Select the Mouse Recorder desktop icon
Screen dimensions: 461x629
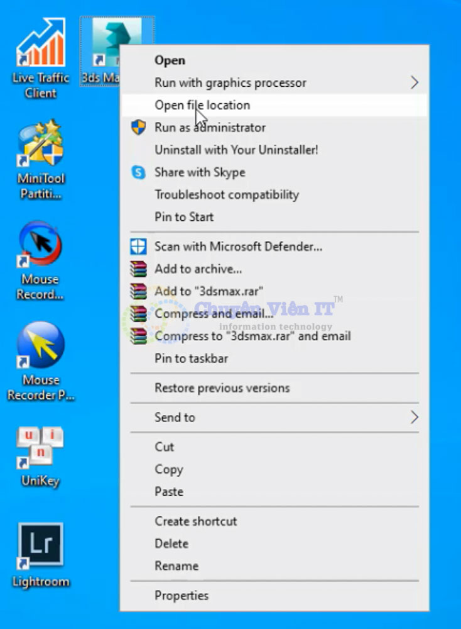pyautogui.click(x=41, y=247)
